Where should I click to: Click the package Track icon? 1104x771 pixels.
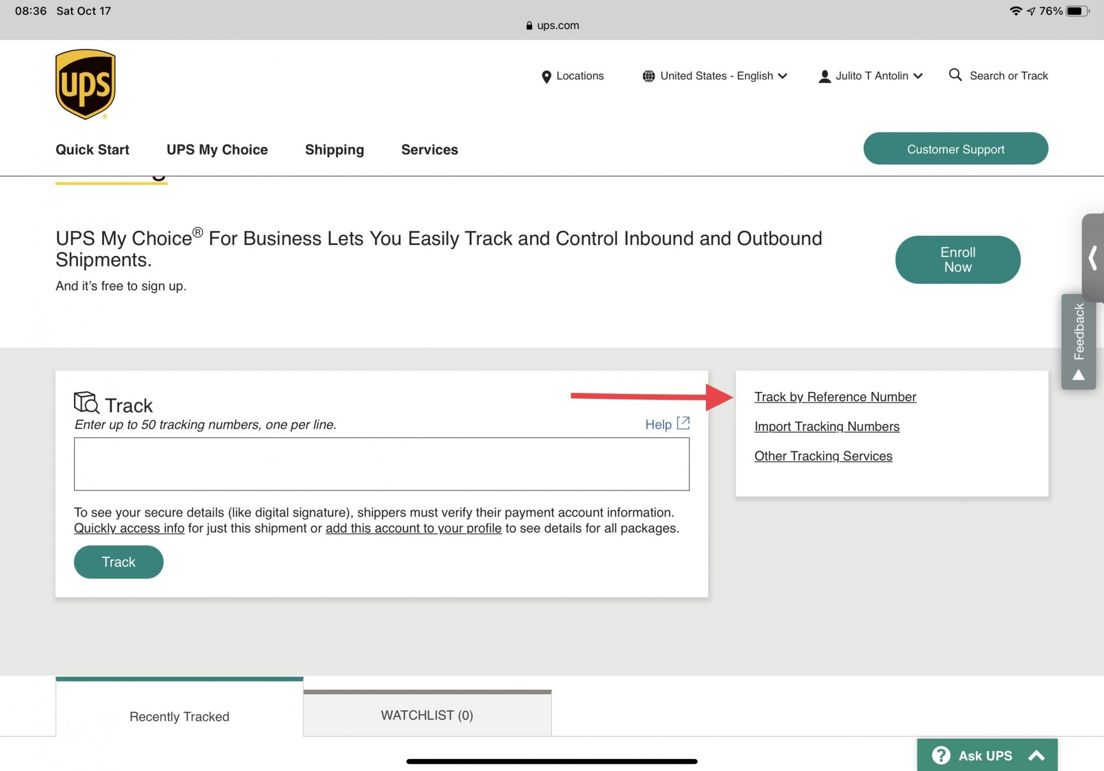point(87,402)
